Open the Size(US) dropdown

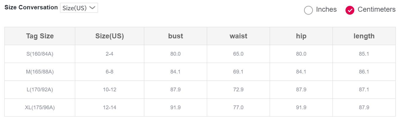tap(79, 8)
